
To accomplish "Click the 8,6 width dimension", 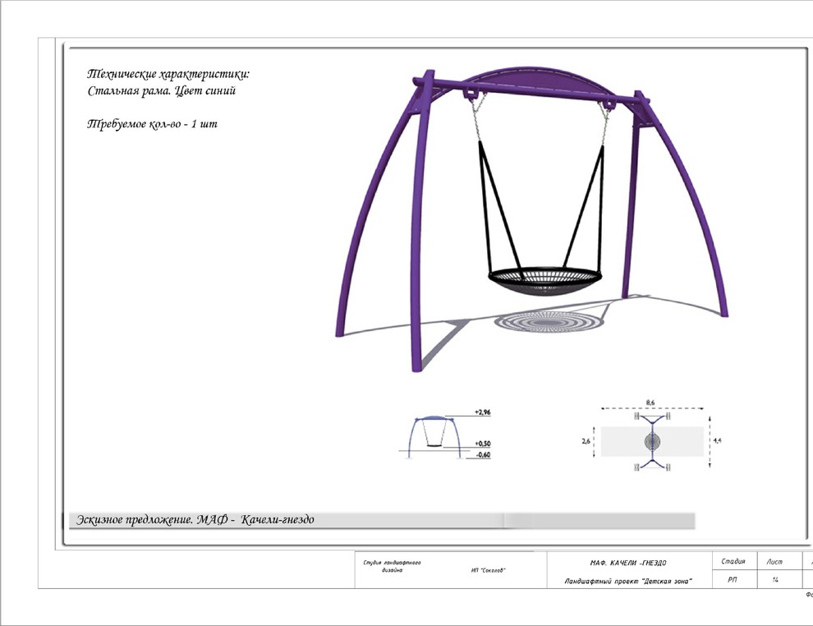I will 650,402.
